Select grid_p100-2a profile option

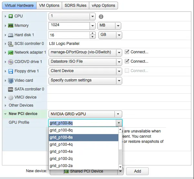83,166
